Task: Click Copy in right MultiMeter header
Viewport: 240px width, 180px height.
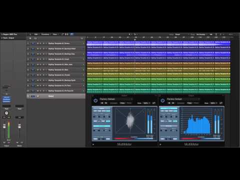Action: coord(189,103)
